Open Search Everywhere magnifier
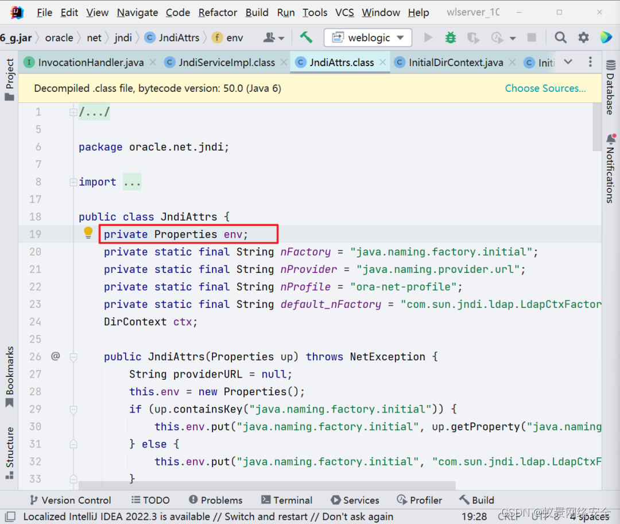Image resolution: width=620 pixels, height=524 pixels. click(560, 37)
